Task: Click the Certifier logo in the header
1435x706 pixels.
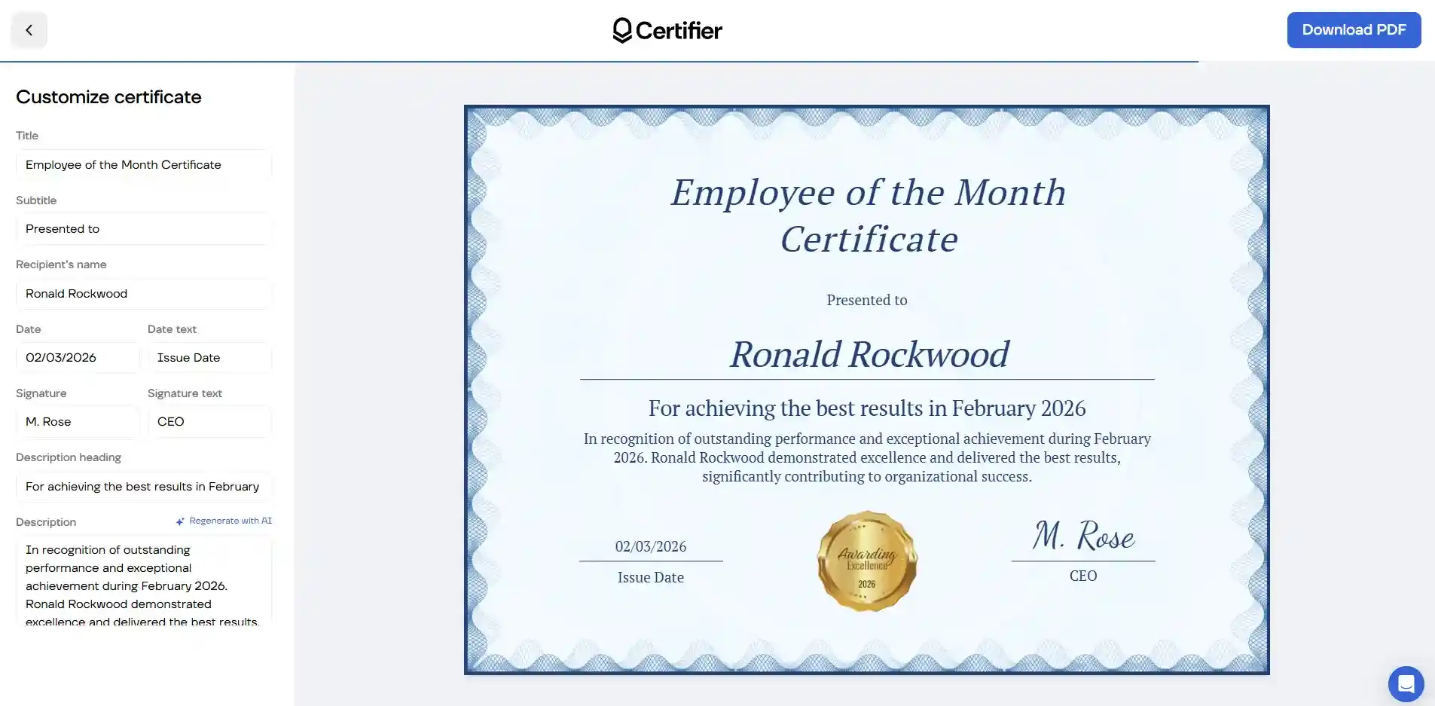Action: pyautogui.click(x=666, y=30)
